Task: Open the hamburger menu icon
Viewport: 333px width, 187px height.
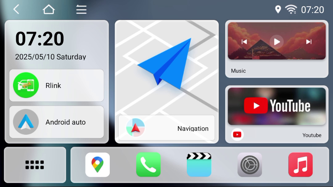Action: click(x=81, y=10)
